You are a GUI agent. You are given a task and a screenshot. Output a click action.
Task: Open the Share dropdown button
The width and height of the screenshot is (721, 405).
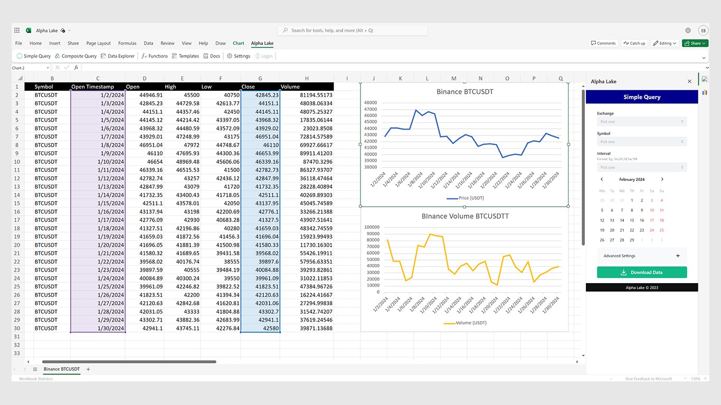(695, 43)
